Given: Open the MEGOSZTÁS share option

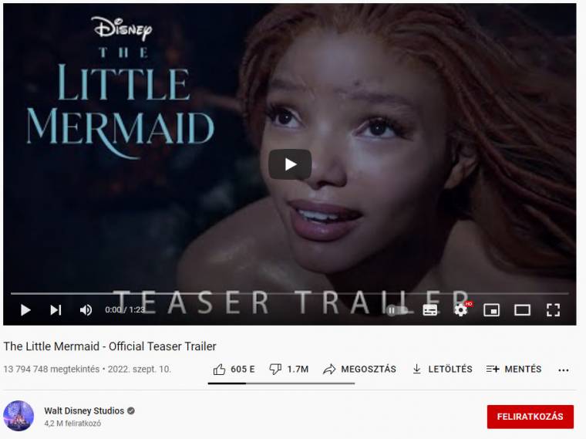Looking at the screenshot, I should click(359, 370).
